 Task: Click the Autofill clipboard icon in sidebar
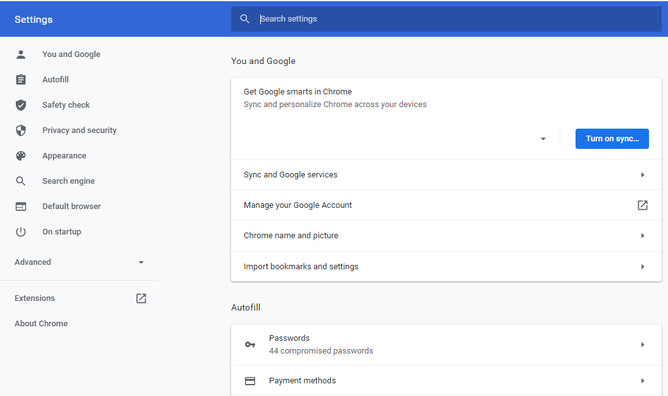(x=21, y=80)
